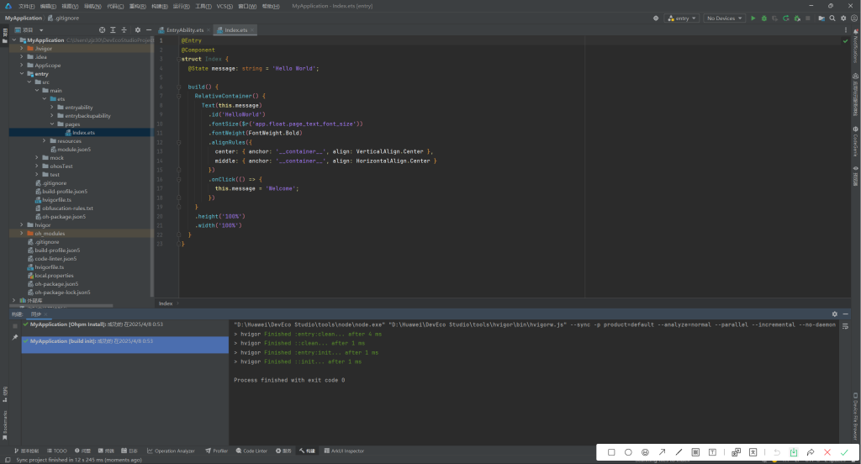Click project panel gear options icon
Screen dimensions: 861x464
(137, 30)
